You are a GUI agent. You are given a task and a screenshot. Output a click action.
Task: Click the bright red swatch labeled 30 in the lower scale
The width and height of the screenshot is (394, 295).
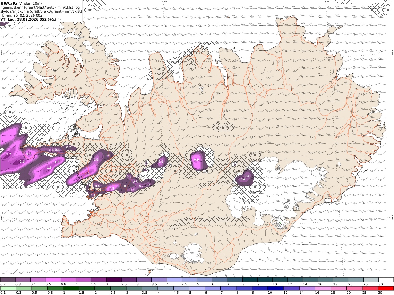coord(386,289)
